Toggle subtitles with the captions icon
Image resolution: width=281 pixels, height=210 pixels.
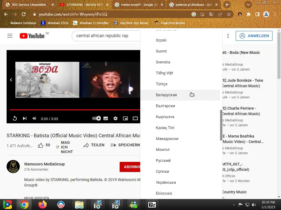pyautogui.click(x=106, y=118)
